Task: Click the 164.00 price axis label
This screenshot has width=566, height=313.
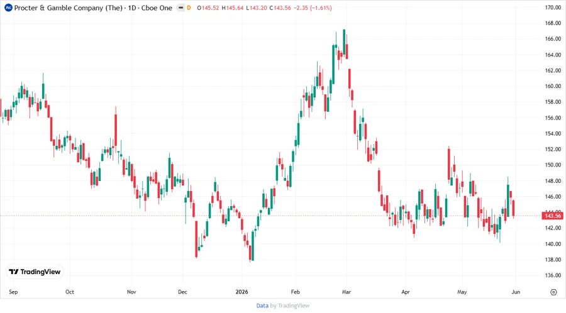Action: pyautogui.click(x=553, y=55)
